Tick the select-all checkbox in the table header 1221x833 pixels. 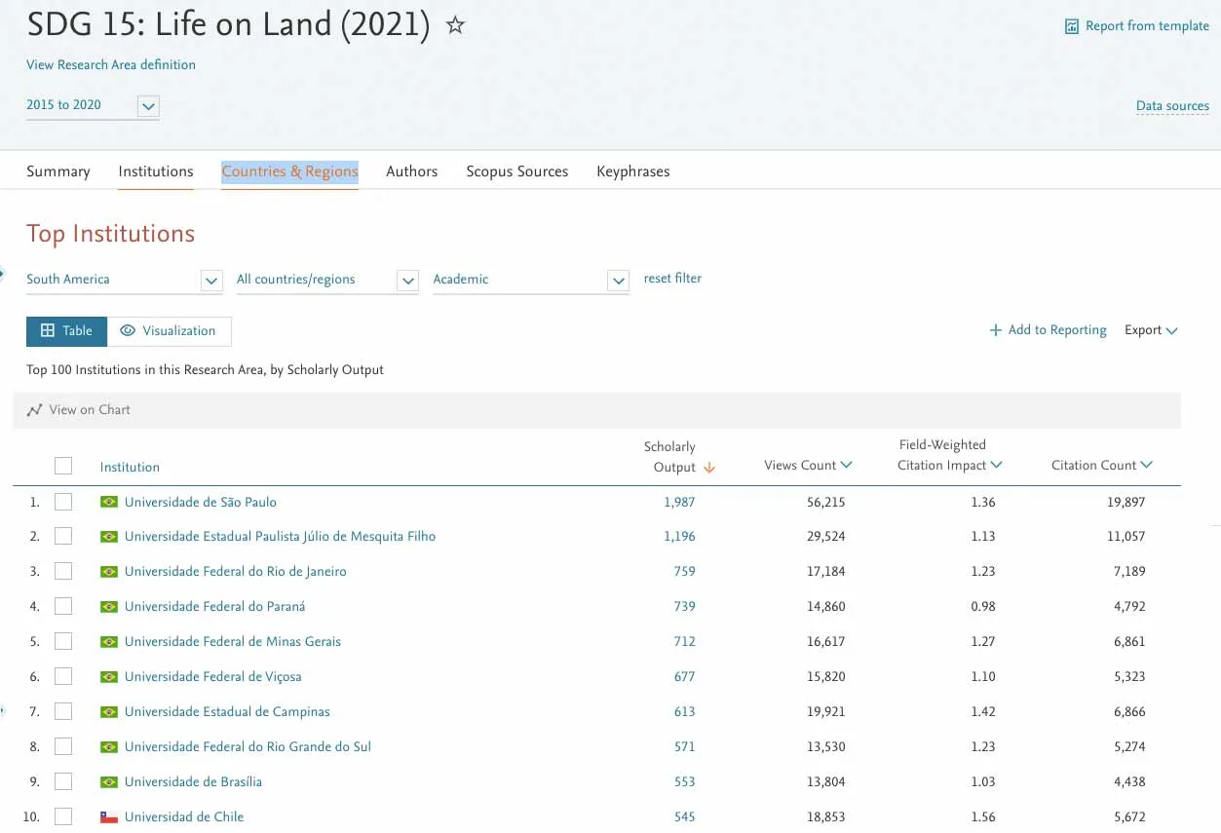pos(63,466)
